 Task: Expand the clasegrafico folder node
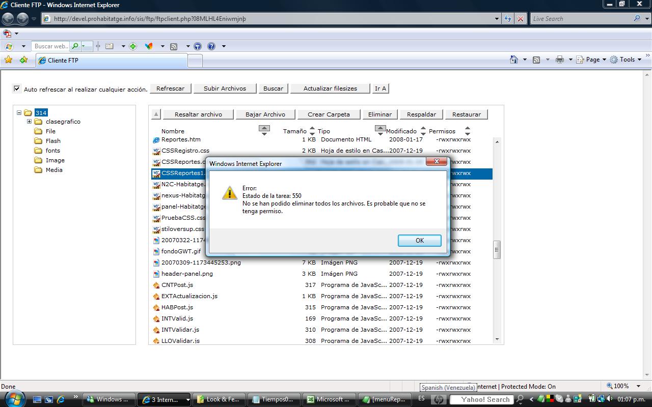pos(29,122)
